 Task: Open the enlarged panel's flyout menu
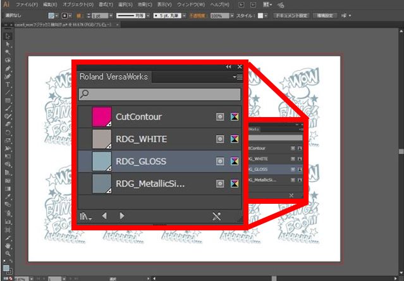tap(238, 77)
